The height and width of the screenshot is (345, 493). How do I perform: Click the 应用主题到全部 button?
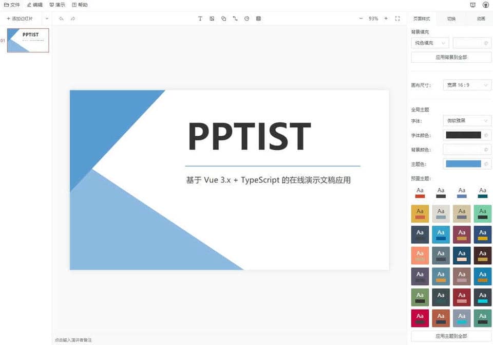coord(451,336)
